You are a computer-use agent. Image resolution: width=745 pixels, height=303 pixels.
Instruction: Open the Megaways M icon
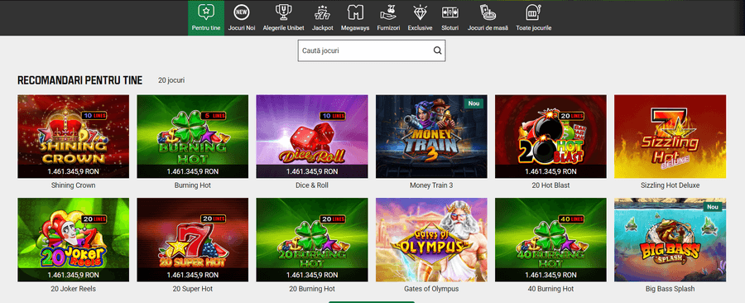tap(355, 12)
